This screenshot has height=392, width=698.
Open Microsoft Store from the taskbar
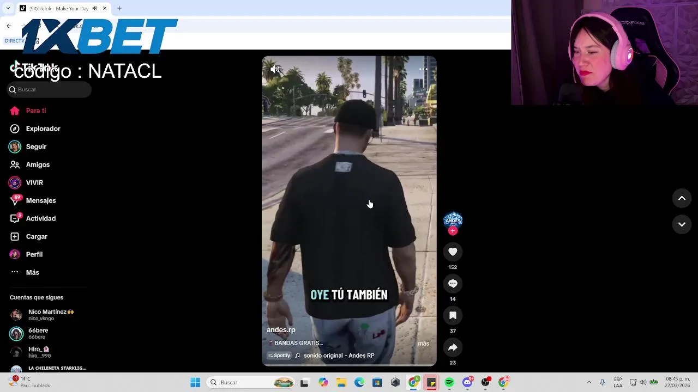tap(377, 382)
